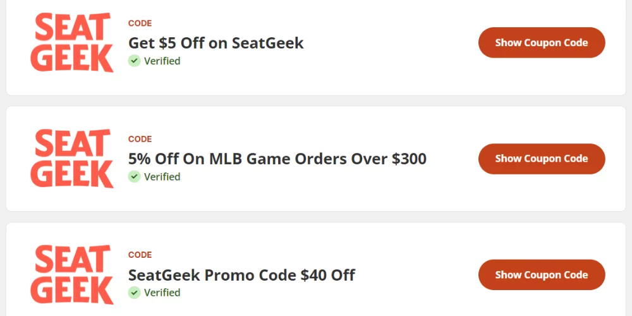Image resolution: width=632 pixels, height=316 pixels.
Task: Click the SeatGeek logo beside the $40 Off promo
Action: click(72, 274)
